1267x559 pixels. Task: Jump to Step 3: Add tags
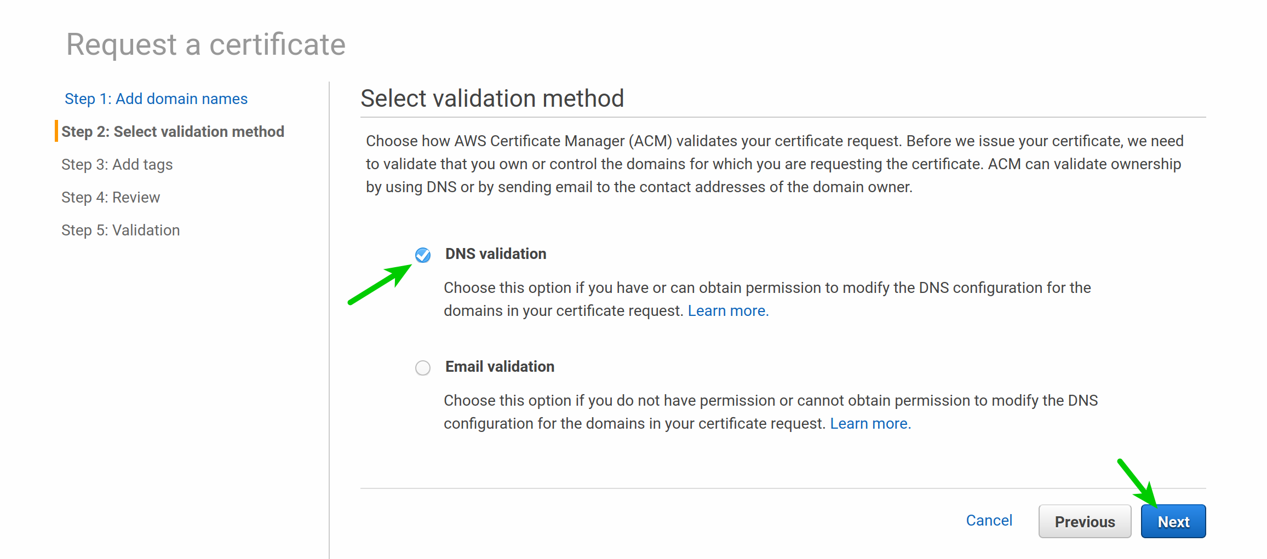(x=117, y=164)
